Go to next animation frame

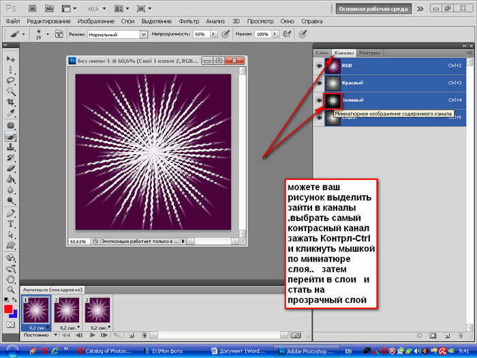[x=104, y=335]
